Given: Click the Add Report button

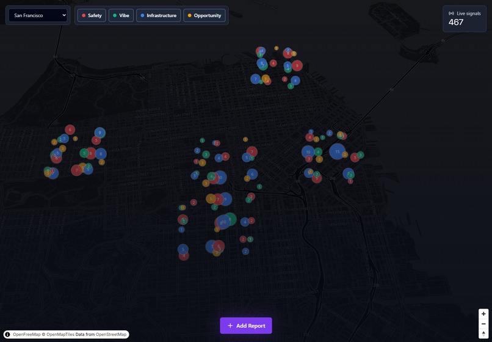Looking at the screenshot, I should click(x=246, y=326).
